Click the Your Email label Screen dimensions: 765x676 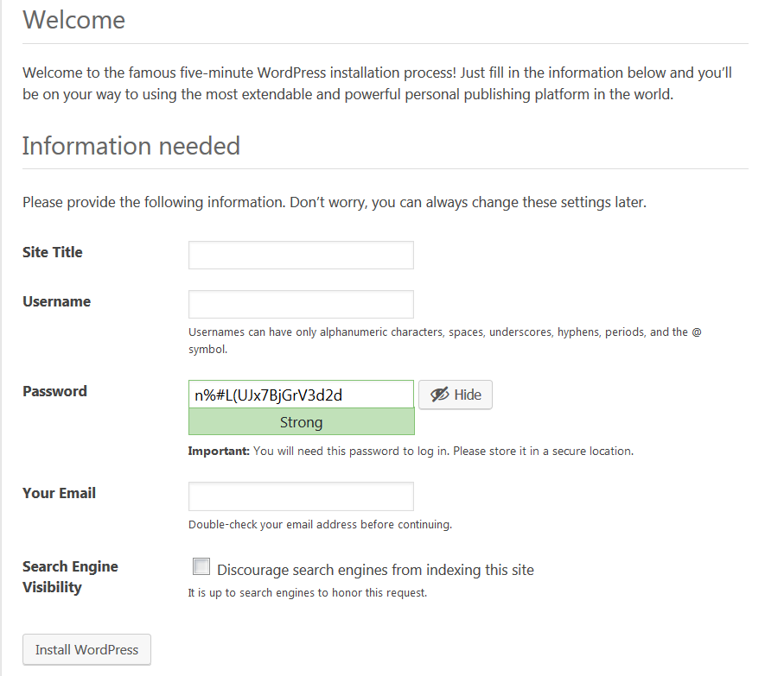59,493
